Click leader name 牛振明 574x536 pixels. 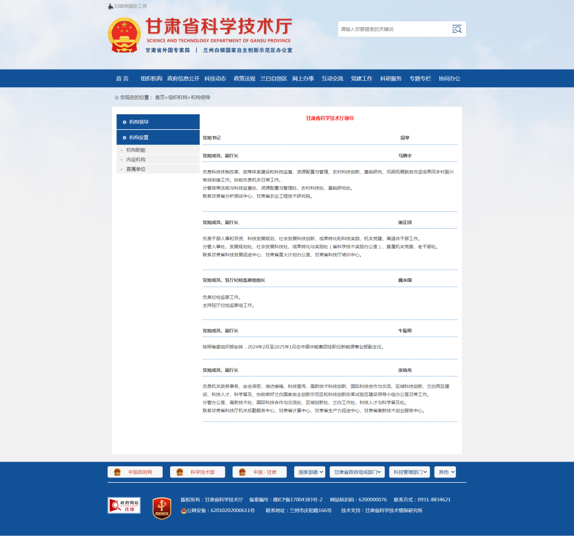tap(405, 331)
